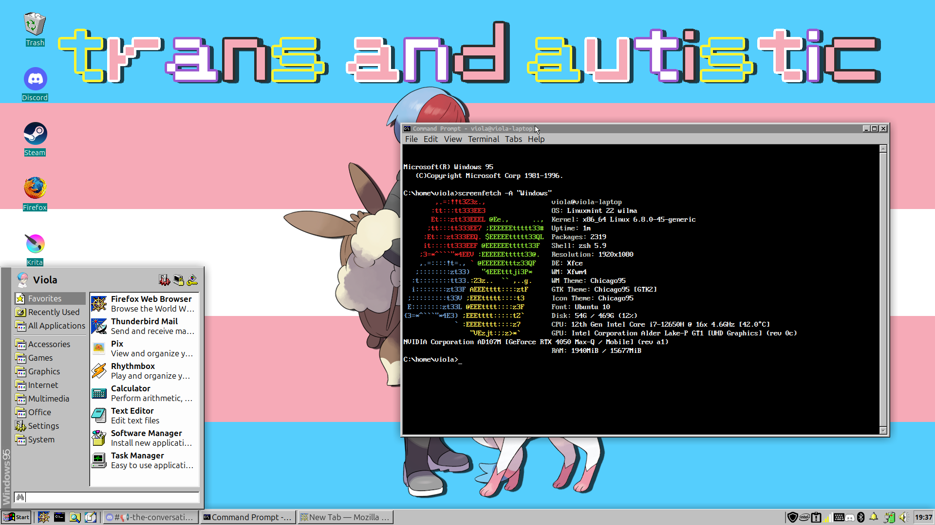935x525 pixels.
Task: Open the Games category
Action: pyautogui.click(x=50, y=358)
